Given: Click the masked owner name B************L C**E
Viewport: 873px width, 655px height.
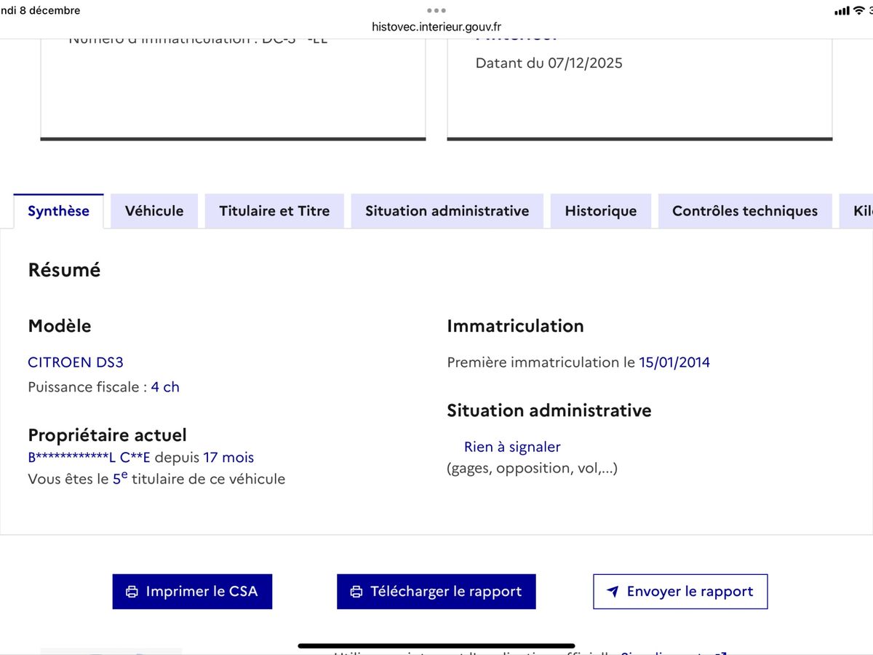Looking at the screenshot, I should pos(89,458).
